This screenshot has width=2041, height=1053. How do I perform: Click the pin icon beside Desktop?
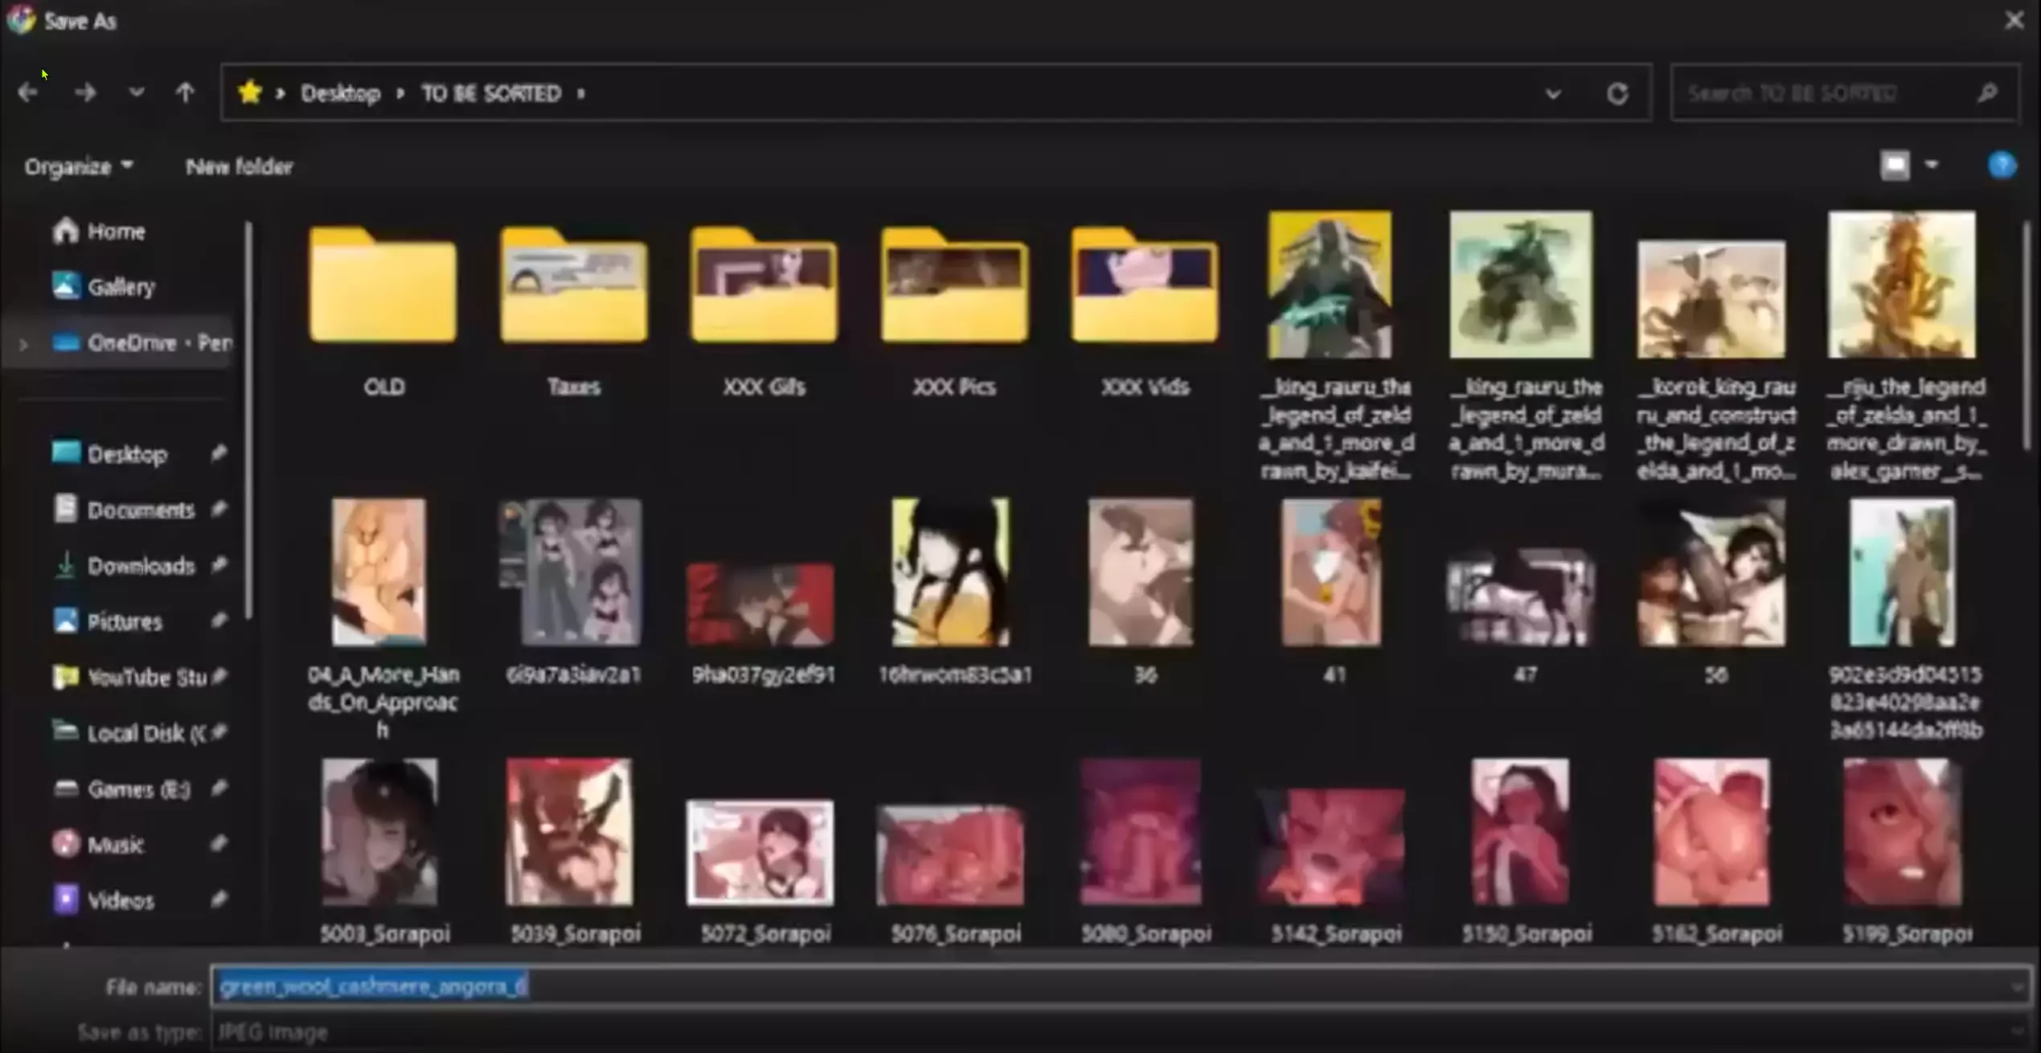(219, 453)
